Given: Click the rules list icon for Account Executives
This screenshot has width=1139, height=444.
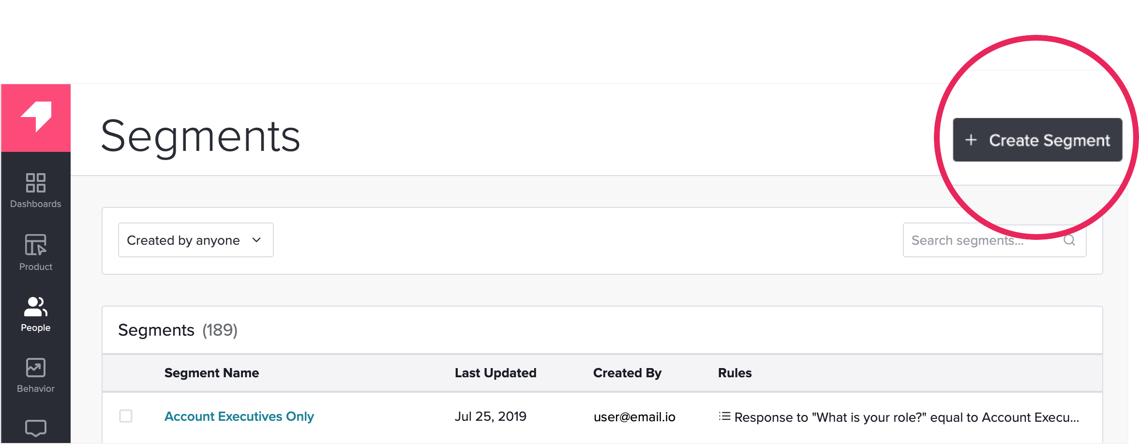Looking at the screenshot, I should [x=724, y=416].
